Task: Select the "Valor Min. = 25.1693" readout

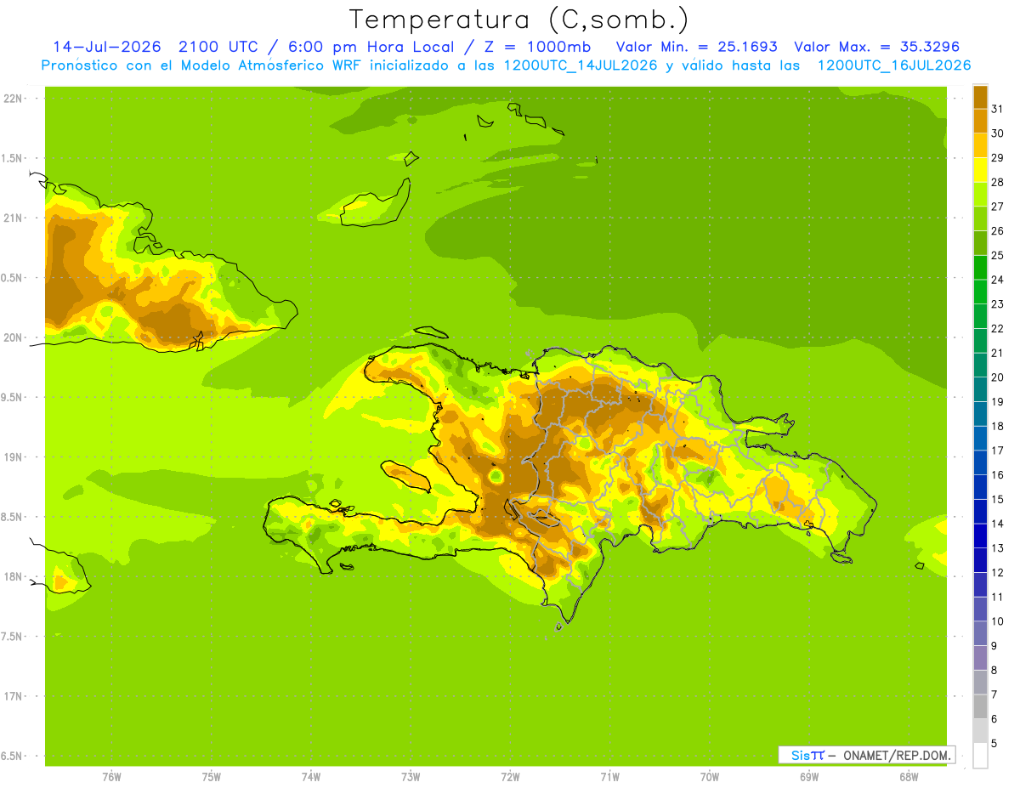Action: (x=696, y=47)
